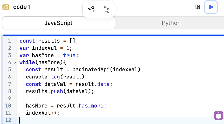This screenshot has width=224, height=124.
Task: Click the code1 title to rename
Action: [x=21, y=7]
